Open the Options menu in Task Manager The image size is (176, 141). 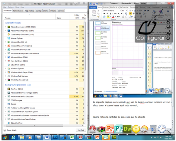pos(11,7)
